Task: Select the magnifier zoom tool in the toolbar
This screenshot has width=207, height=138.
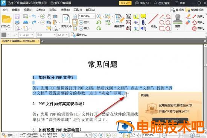Action: (99, 17)
